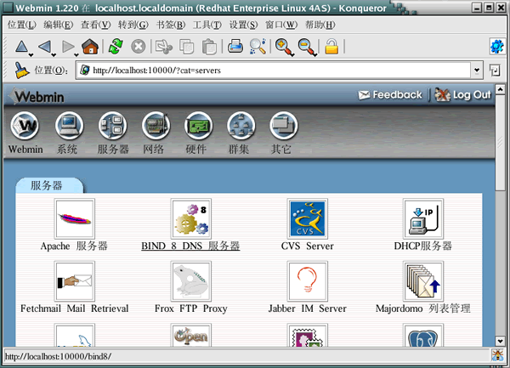The height and width of the screenshot is (368, 510).
Task: Click the Security padlock toolbar icon
Action: [331, 46]
